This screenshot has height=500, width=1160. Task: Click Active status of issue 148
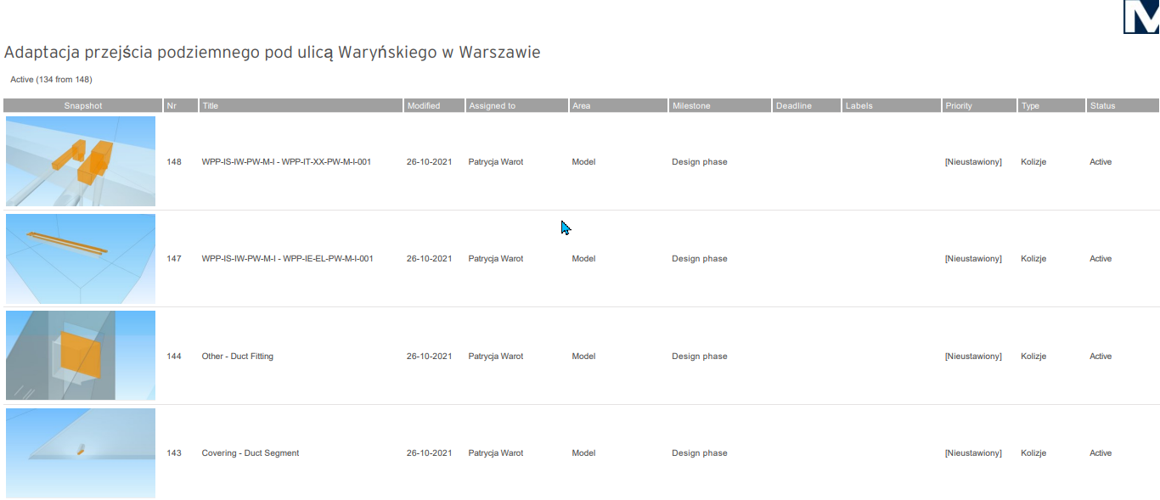click(x=1101, y=161)
